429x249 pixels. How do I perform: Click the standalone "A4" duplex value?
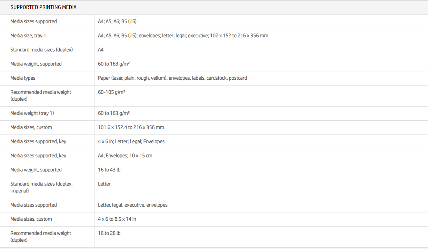[x=101, y=50]
